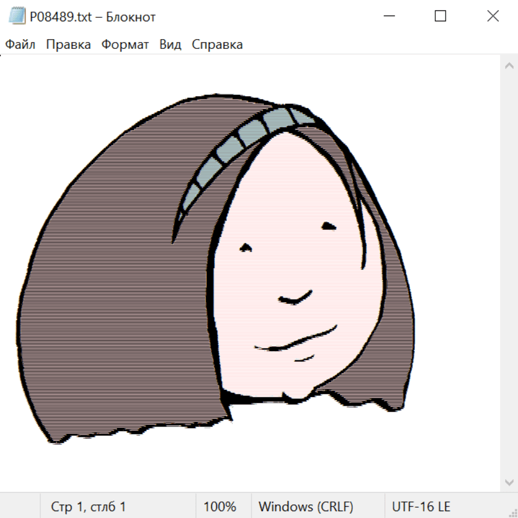Click the Windows (CRLF) status field
The width and height of the screenshot is (518, 518).
click(306, 506)
